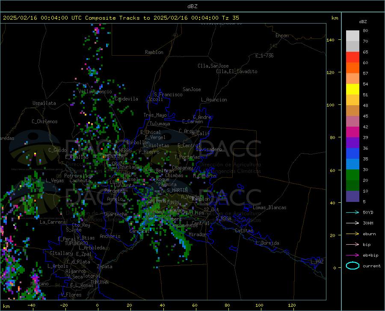Click the L_Dormida map label
The image size is (385, 311).
click(x=267, y=243)
